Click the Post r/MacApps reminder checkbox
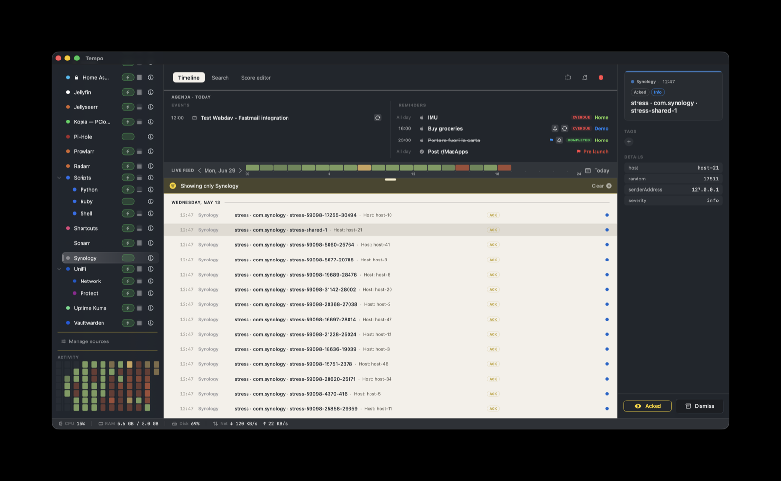The image size is (781, 481). click(x=422, y=152)
